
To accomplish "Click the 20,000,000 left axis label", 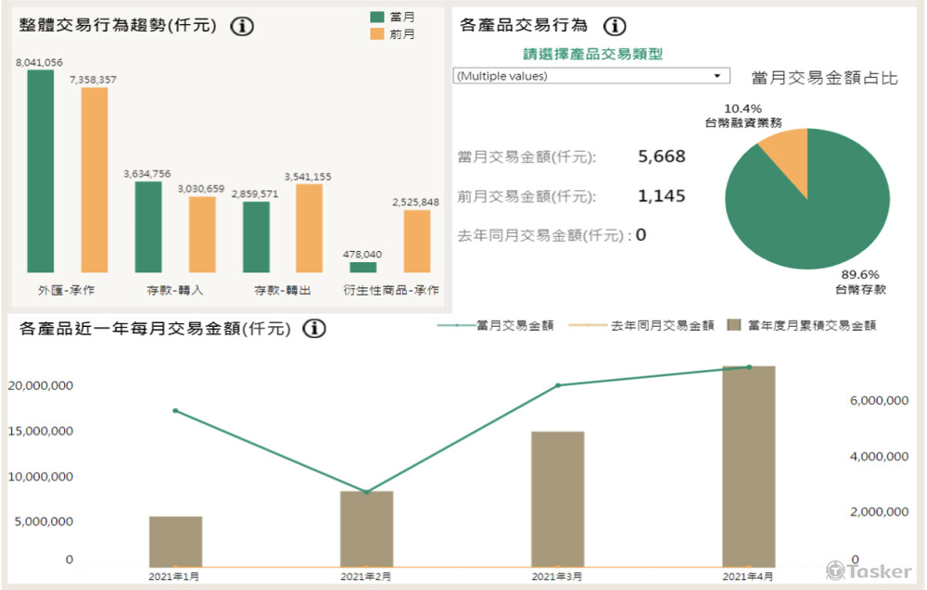I will (x=41, y=385).
